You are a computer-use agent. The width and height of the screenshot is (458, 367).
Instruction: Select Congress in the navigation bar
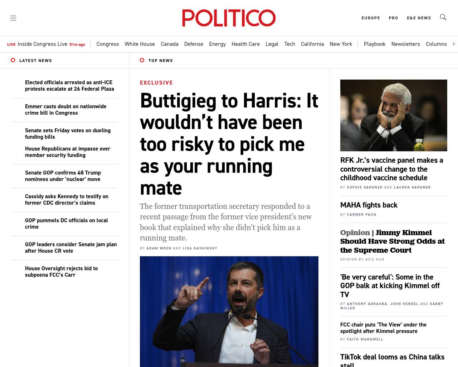pyautogui.click(x=107, y=44)
